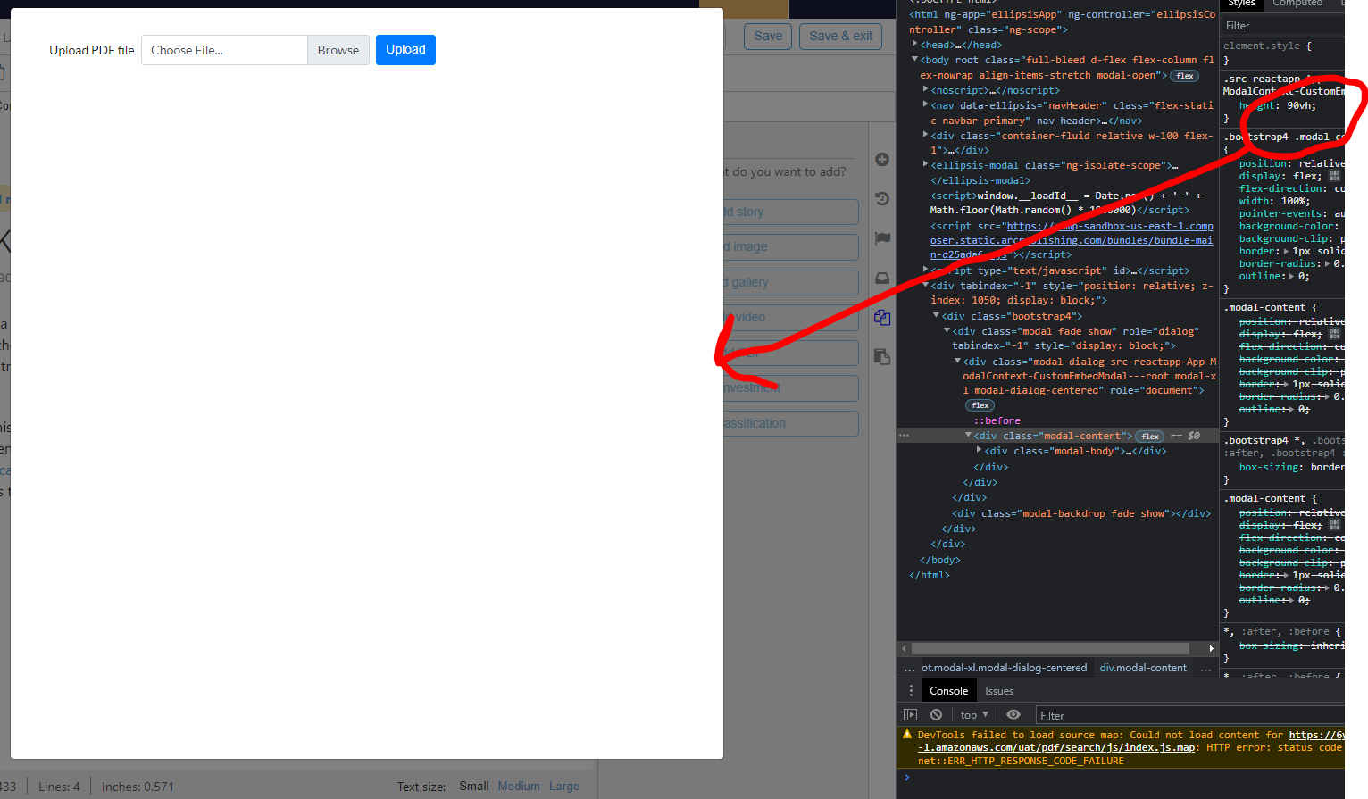This screenshot has width=1368, height=799.
Task: Select the modal-backdrop fade show div
Action: (1081, 513)
